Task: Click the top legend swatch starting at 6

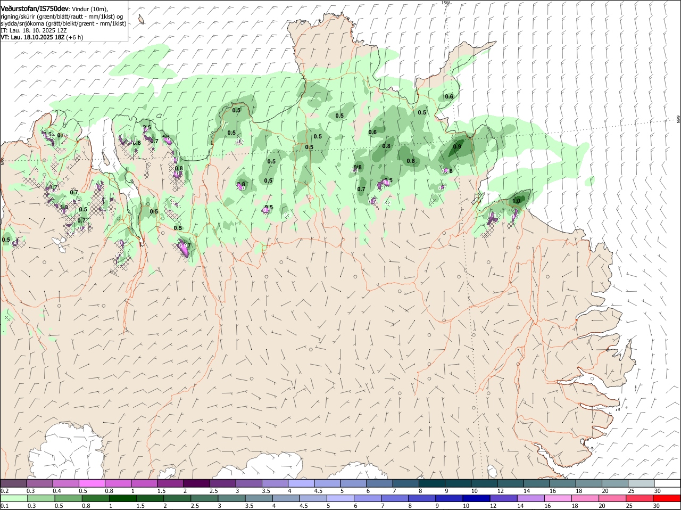Action: coord(380,483)
